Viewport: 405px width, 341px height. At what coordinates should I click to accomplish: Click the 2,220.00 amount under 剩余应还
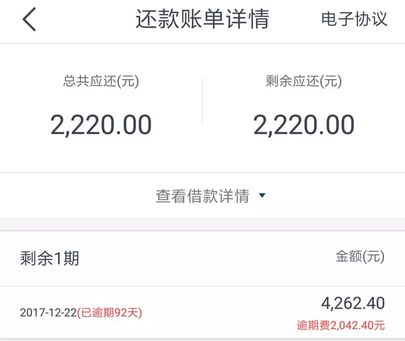304,125
